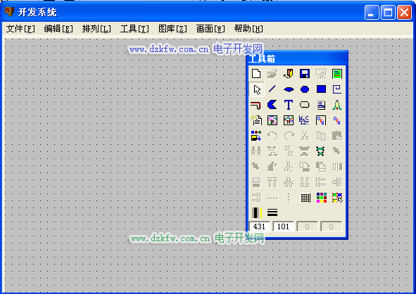Create a new blank page with toolbox icon

[x=256, y=74]
